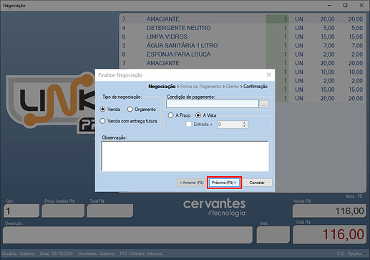Focus the Condição de pagamento field
Viewport: 370px width, 260px height.
213,104
